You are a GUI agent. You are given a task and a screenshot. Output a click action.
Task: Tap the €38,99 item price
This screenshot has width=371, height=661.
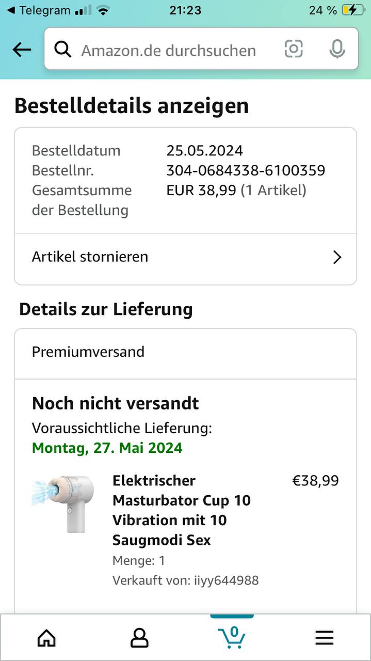click(x=315, y=481)
